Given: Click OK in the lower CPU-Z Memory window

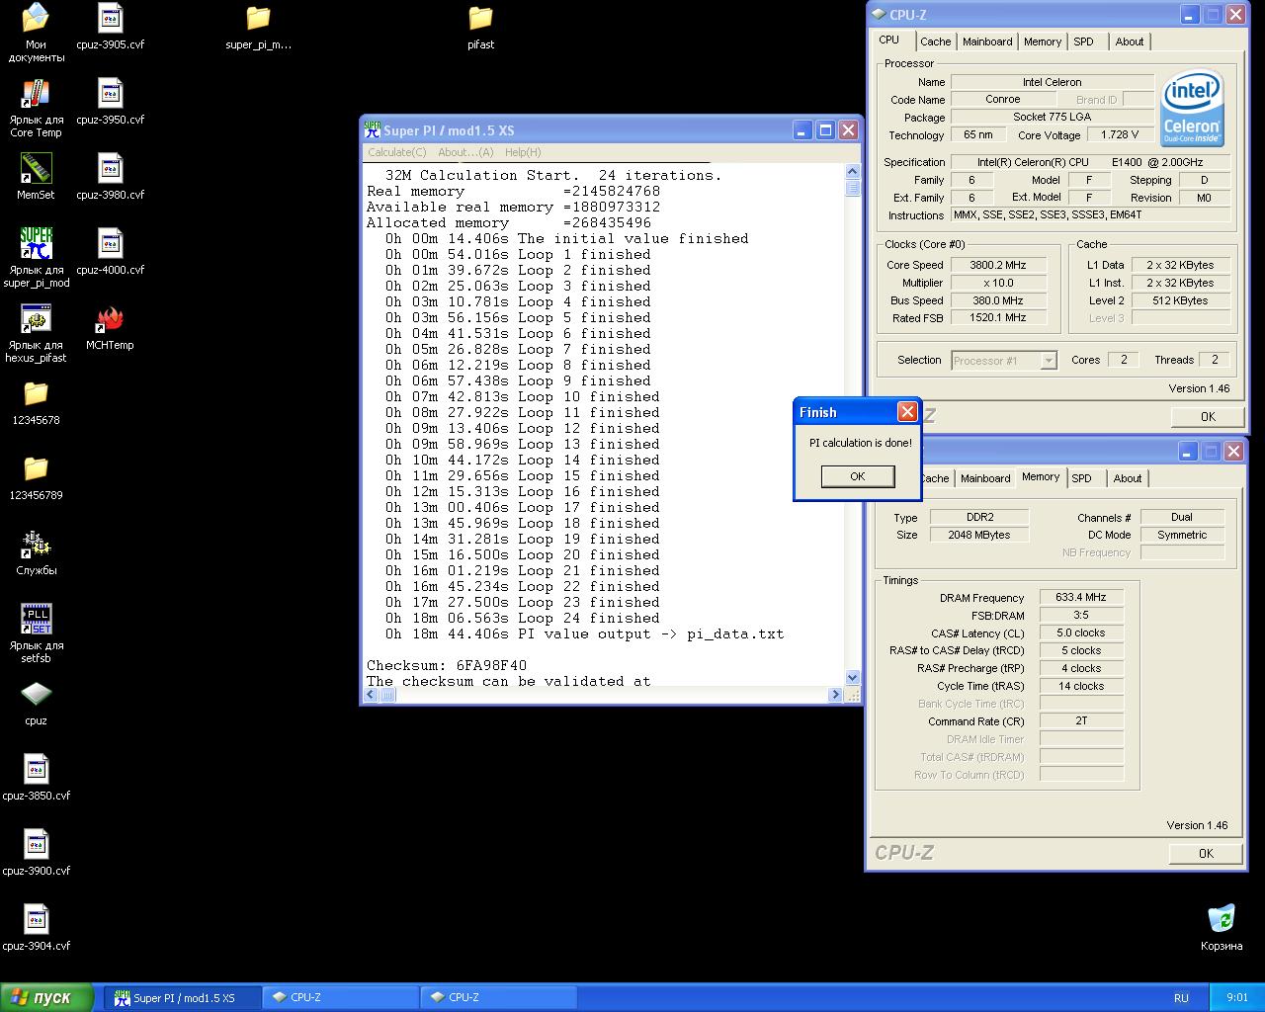Looking at the screenshot, I should 1206,853.
